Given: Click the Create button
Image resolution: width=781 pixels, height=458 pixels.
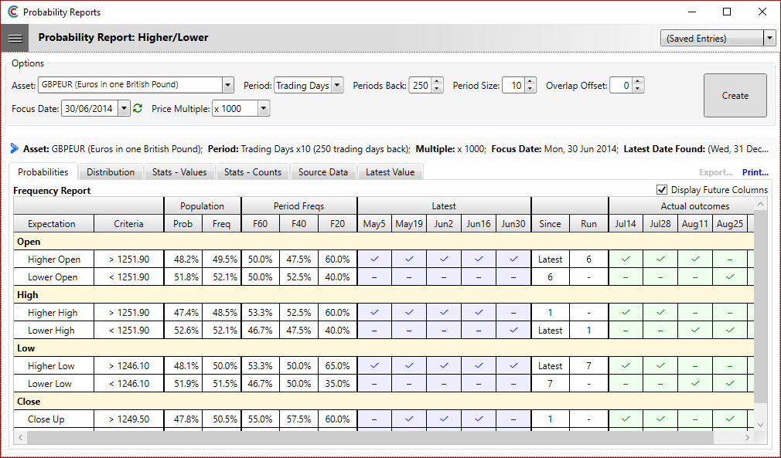Looking at the screenshot, I should (734, 95).
